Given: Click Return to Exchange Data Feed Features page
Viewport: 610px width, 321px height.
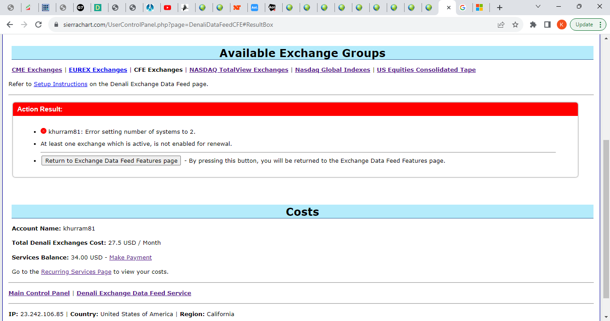Looking at the screenshot, I should click(x=111, y=160).
